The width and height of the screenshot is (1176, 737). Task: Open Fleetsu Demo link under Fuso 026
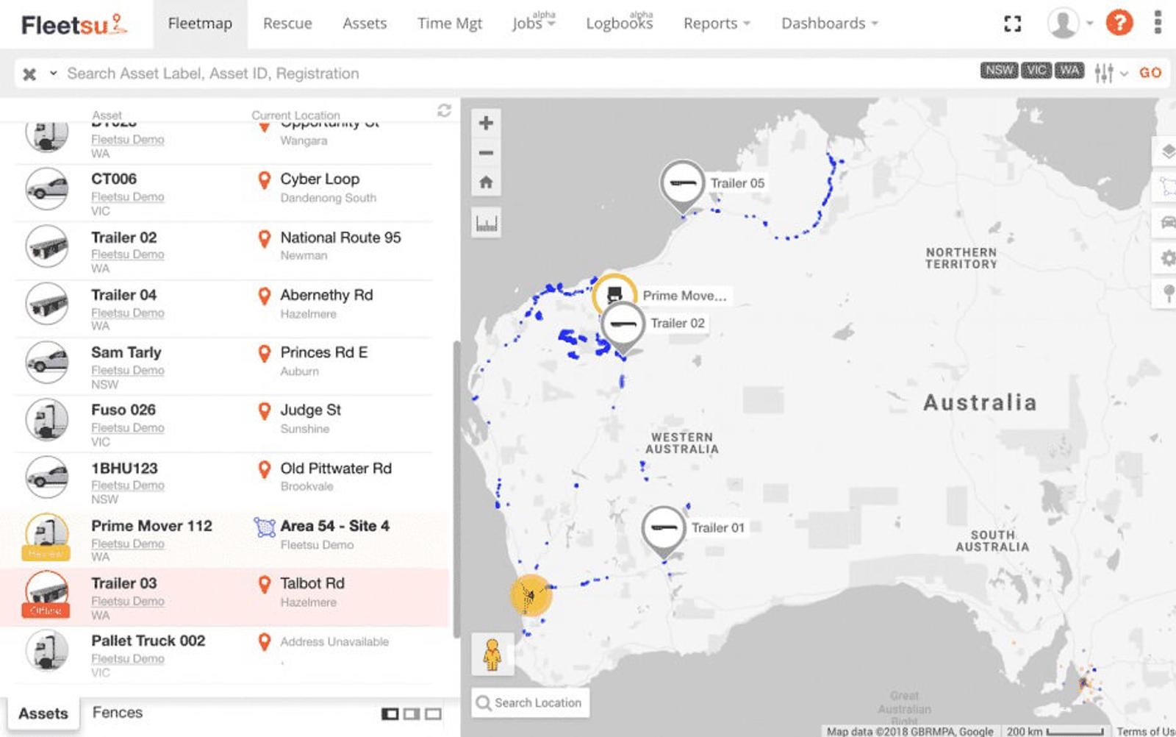pyautogui.click(x=128, y=428)
